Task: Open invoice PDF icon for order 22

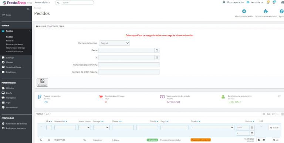Action: pos(259,140)
